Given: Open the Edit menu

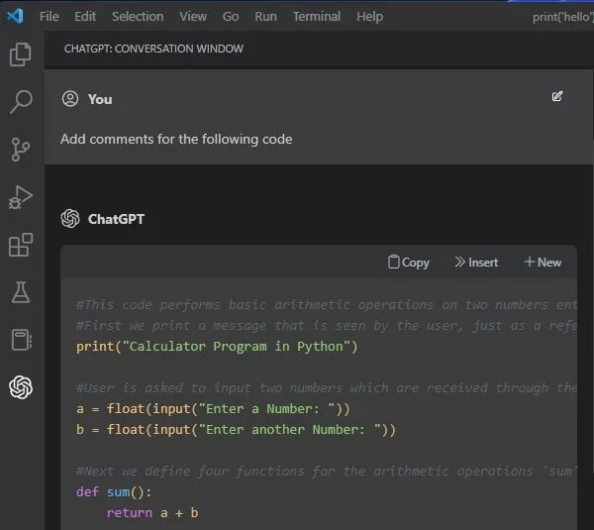Looking at the screenshot, I should point(85,16).
